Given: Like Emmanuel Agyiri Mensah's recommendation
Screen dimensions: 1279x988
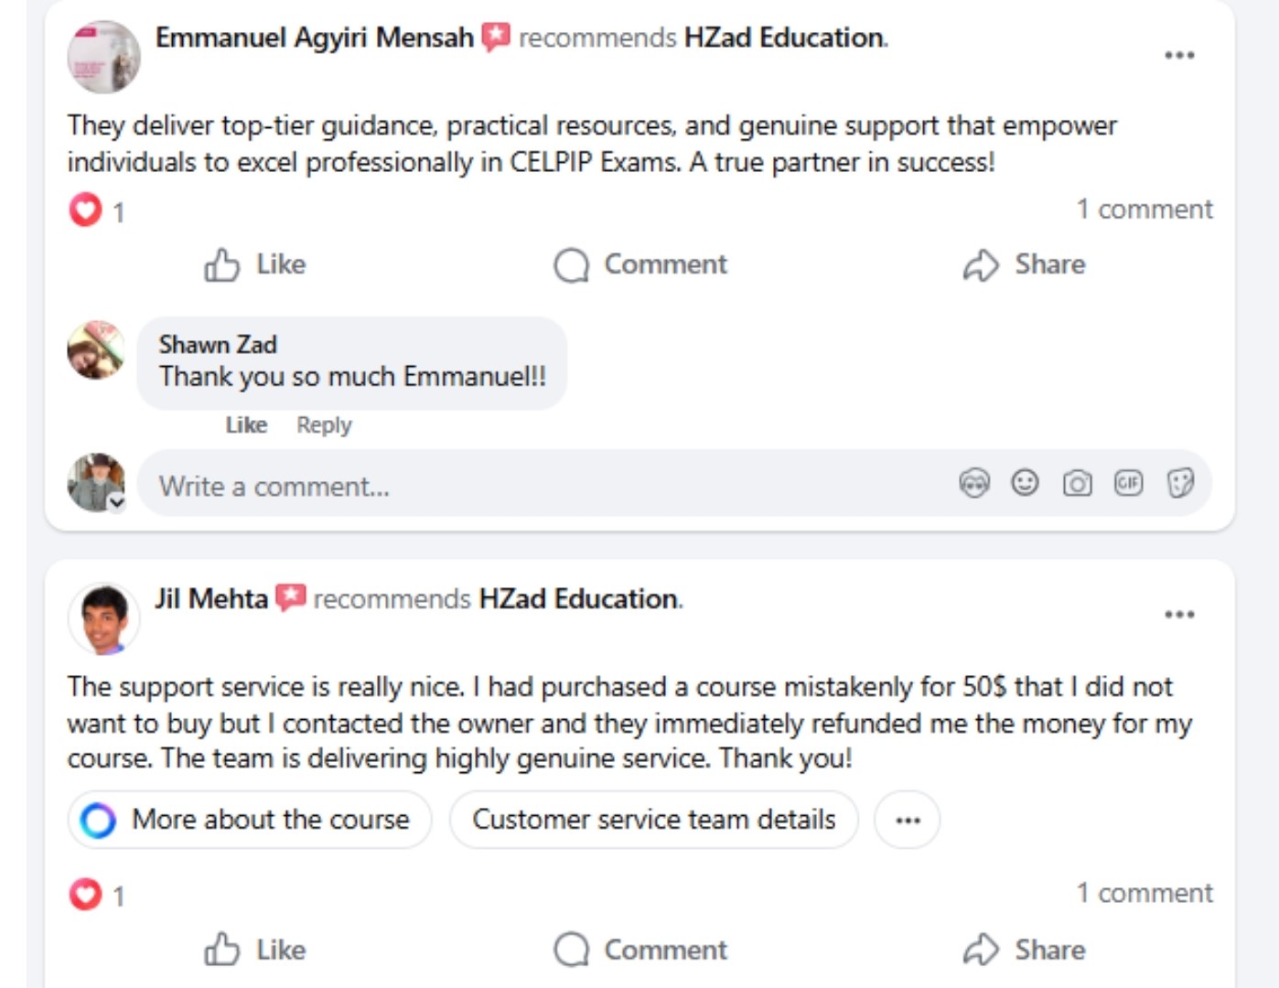Looking at the screenshot, I should point(255,264).
